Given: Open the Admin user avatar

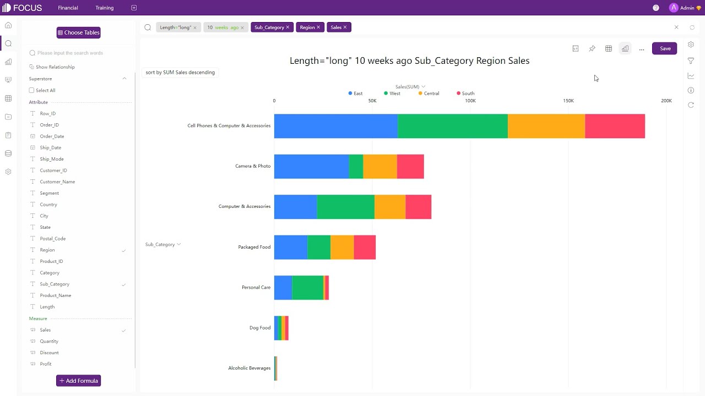Looking at the screenshot, I should pyautogui.click(x=674, y=8).
